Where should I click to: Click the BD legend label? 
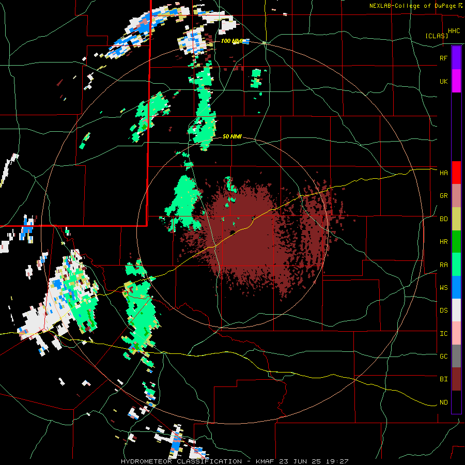pyautogui.click(x=443, y=219)
